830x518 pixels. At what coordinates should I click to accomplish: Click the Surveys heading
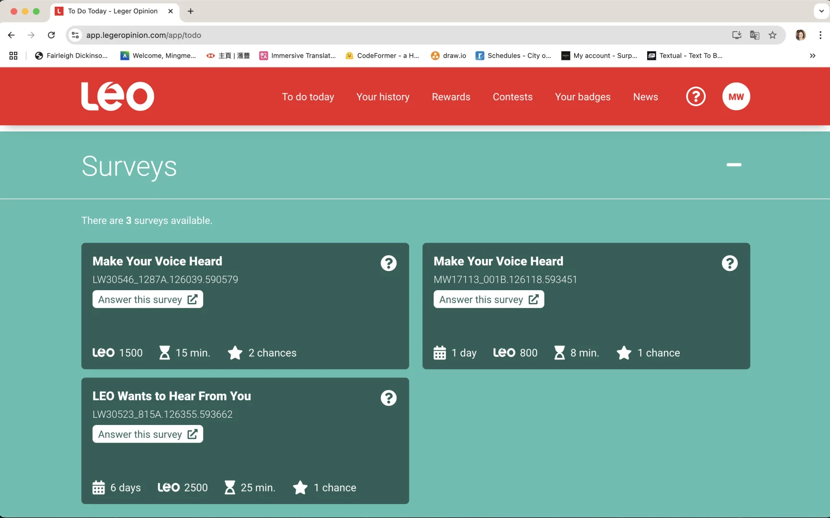129,166
